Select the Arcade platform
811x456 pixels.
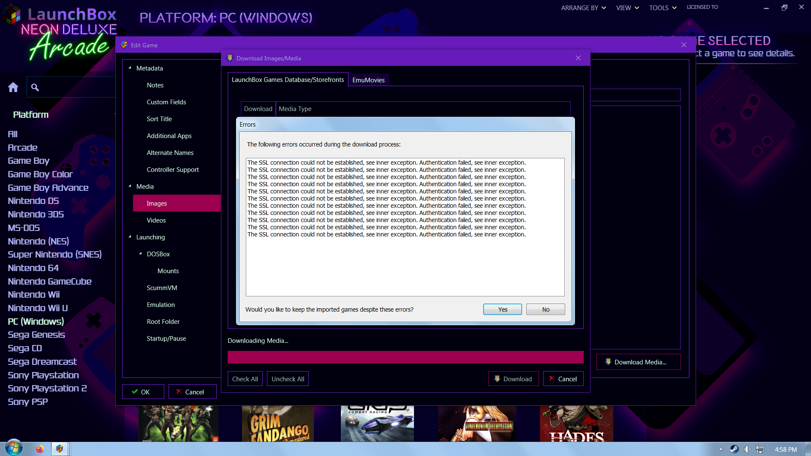(x=23, y=147)
